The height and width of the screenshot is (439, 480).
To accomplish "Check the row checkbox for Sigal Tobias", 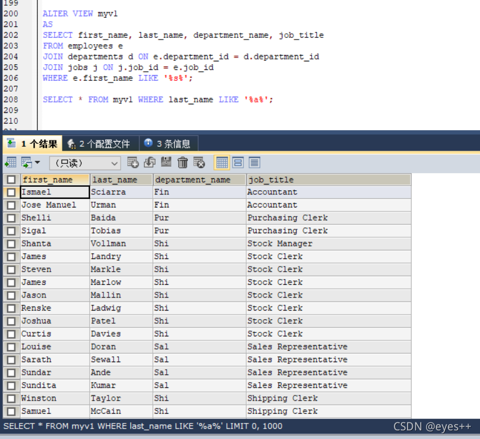I will [11, 231].
